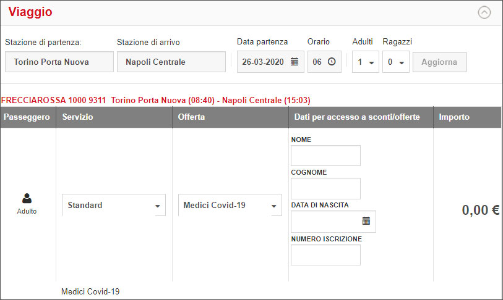Collapse the Viaggio panel with the chevron icon
Image resolution: width=503 pixels, height=300 pixels.
coord(484,12)
